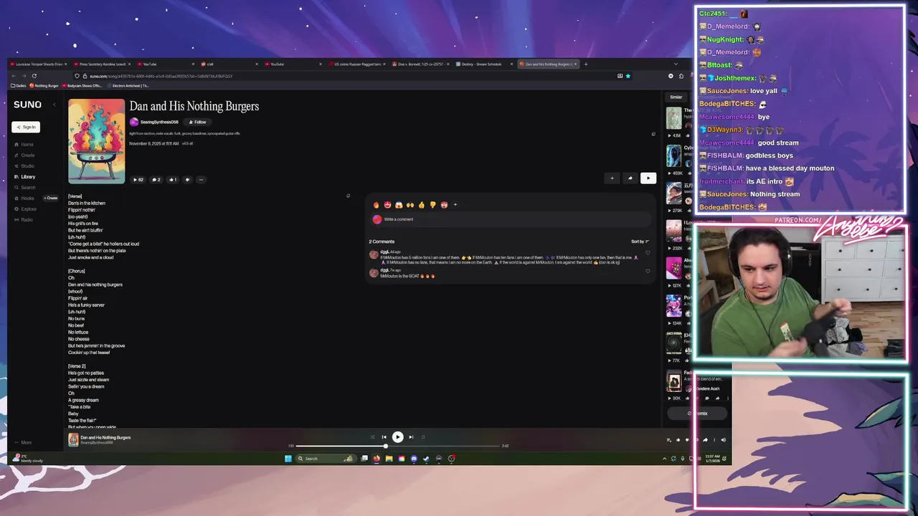
Task: Share the song with the arrow button
Action: [630, 178]
